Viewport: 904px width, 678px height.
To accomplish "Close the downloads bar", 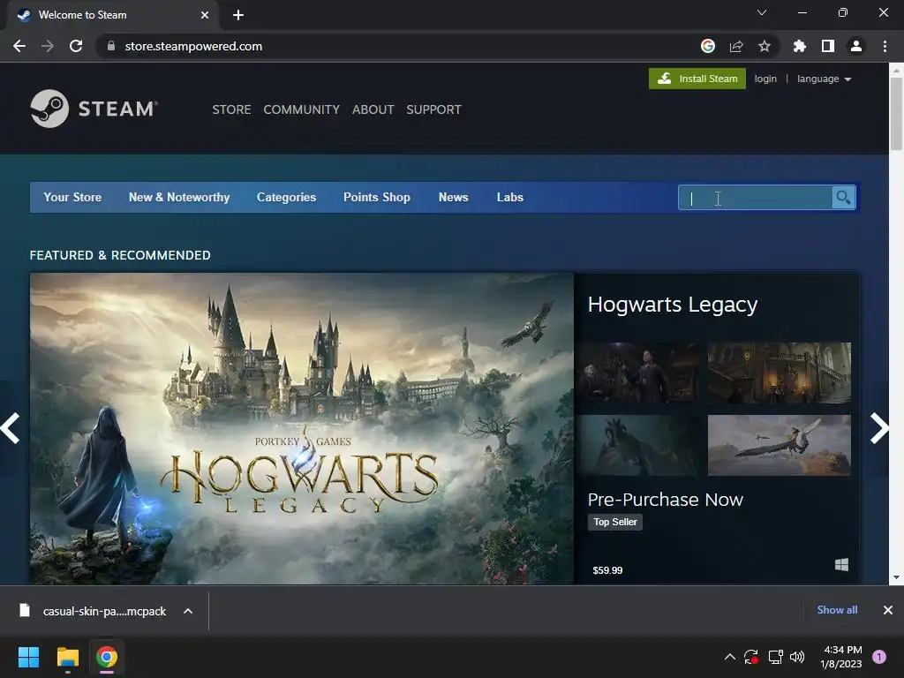I will click(x=888, y=610).
